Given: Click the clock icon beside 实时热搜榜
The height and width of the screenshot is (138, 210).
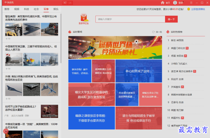Looking at the screenshot, I should pos(168,32).
